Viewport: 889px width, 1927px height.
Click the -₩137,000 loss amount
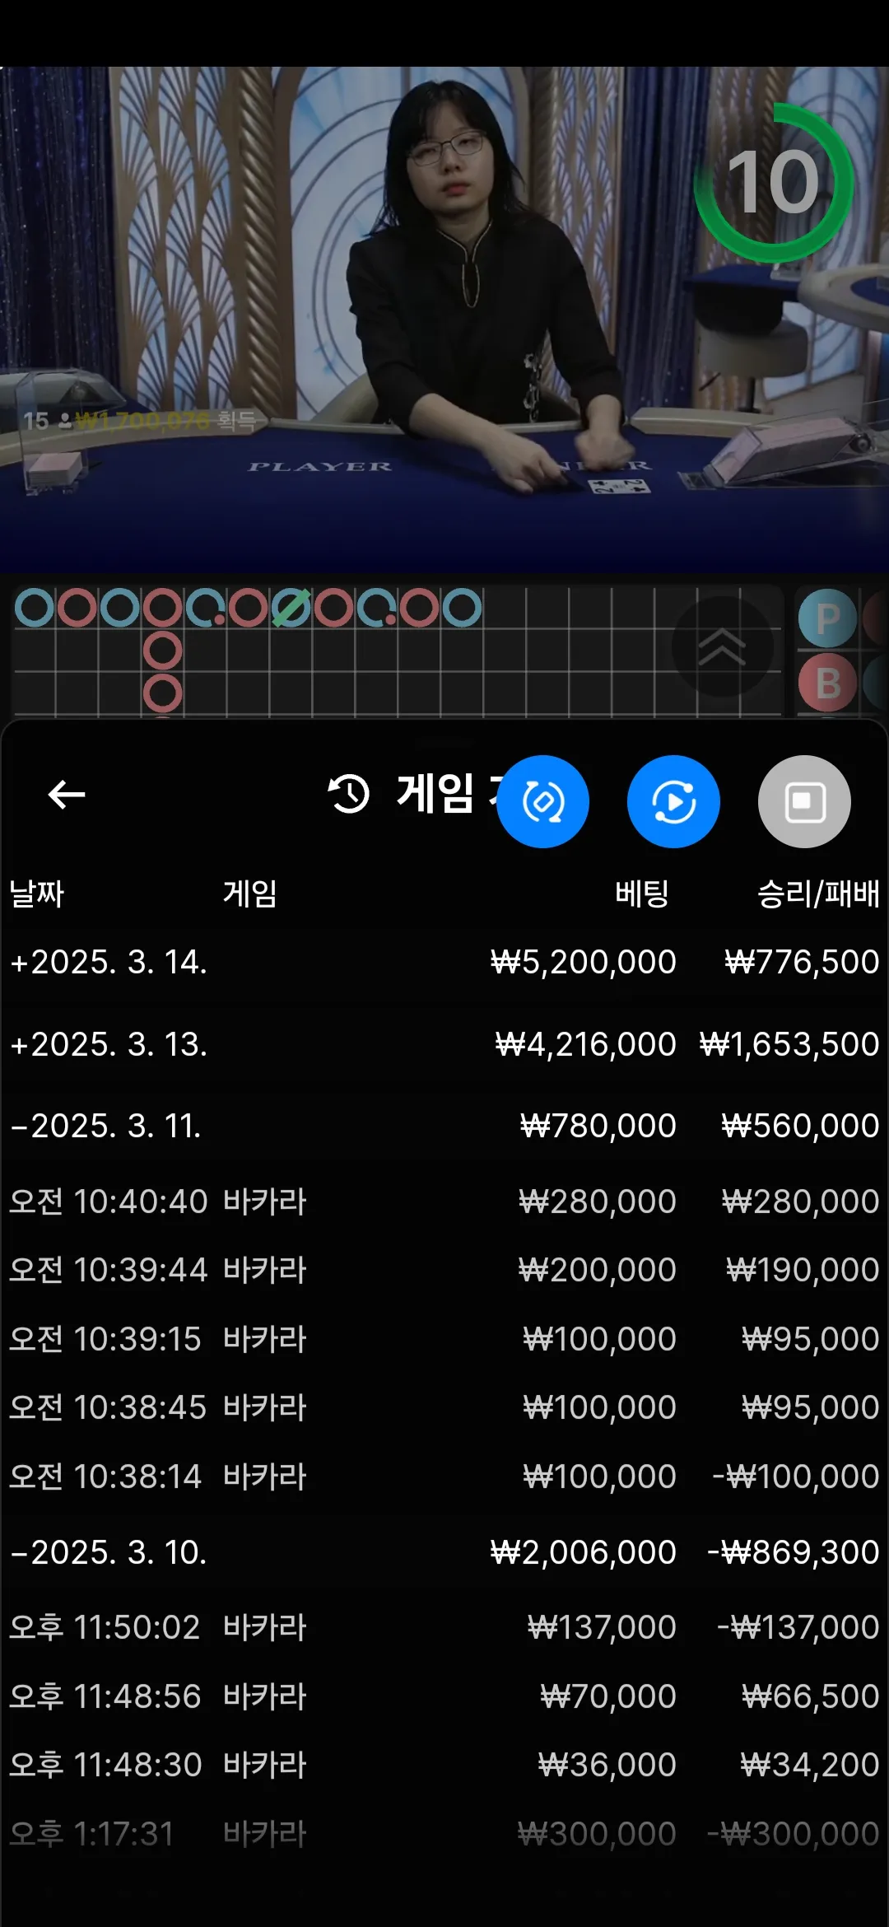click(798, 1627)
